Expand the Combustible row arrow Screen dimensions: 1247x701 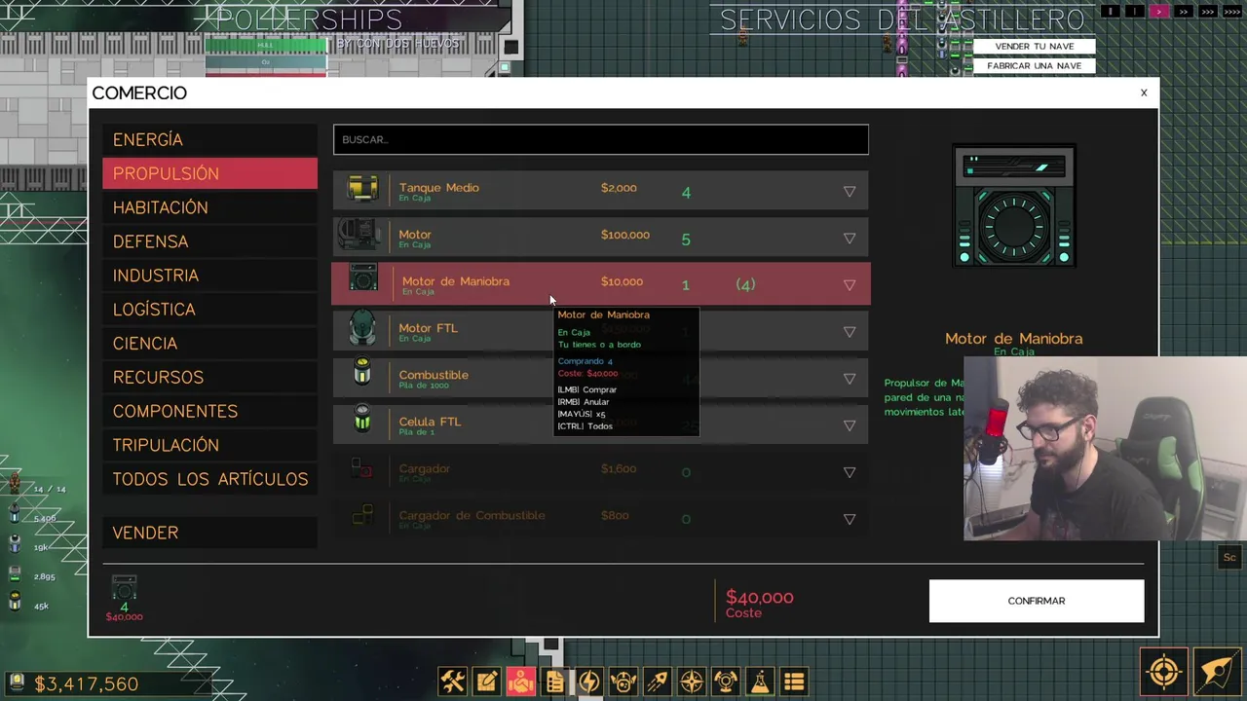850,379
